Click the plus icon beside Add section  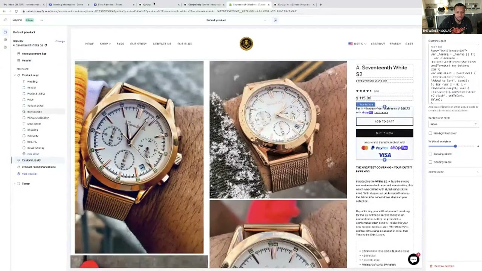(18, 174)
